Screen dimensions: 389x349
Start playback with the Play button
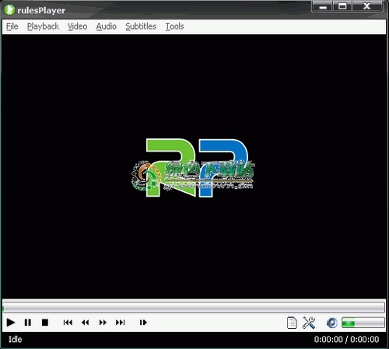point(11,323)
